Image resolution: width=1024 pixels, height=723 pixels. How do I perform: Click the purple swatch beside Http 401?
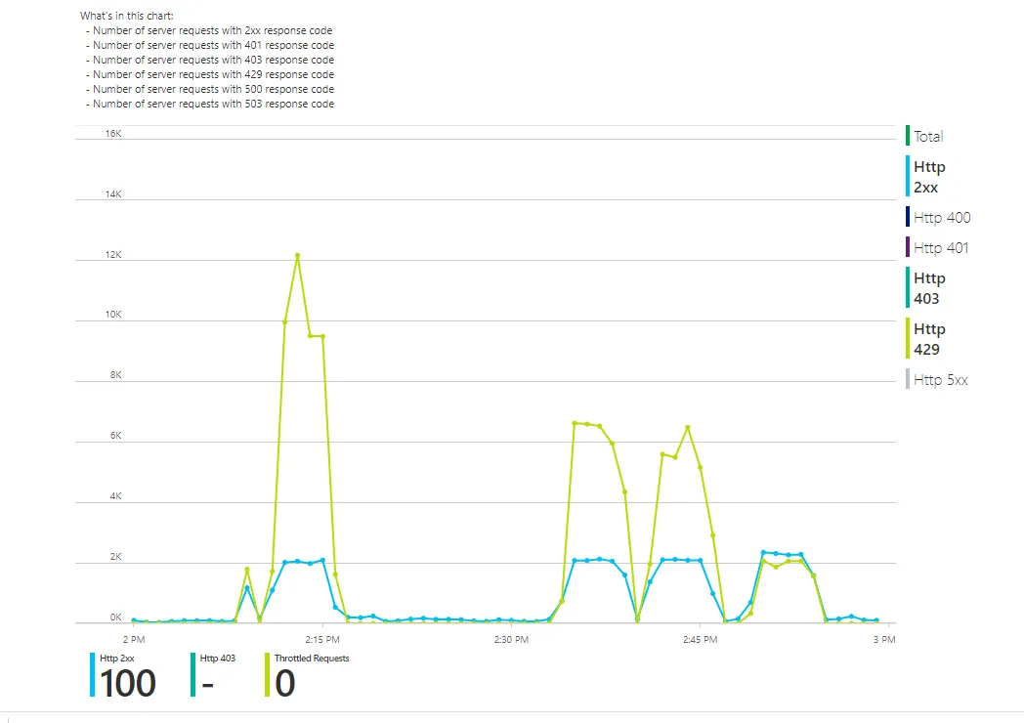click(x=909, y=247)
